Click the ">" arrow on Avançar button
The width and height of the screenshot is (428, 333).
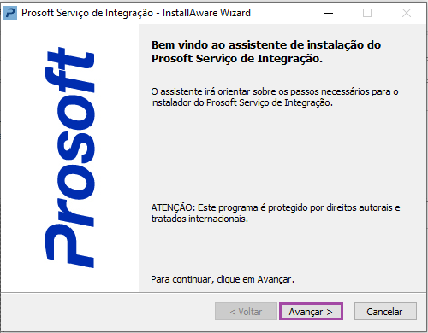click(x=330, y=312)
